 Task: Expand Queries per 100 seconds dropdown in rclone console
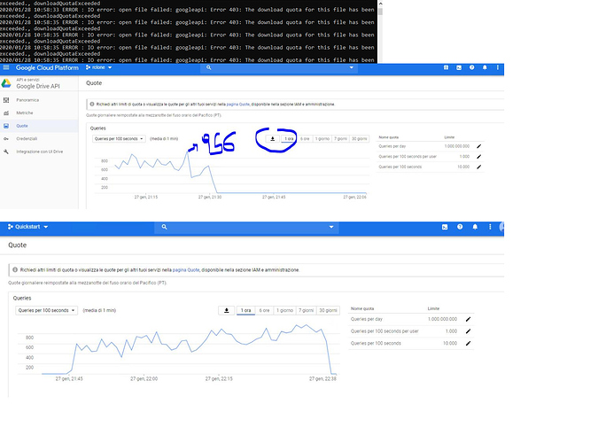pyautogui.click(x=119, y=139)
